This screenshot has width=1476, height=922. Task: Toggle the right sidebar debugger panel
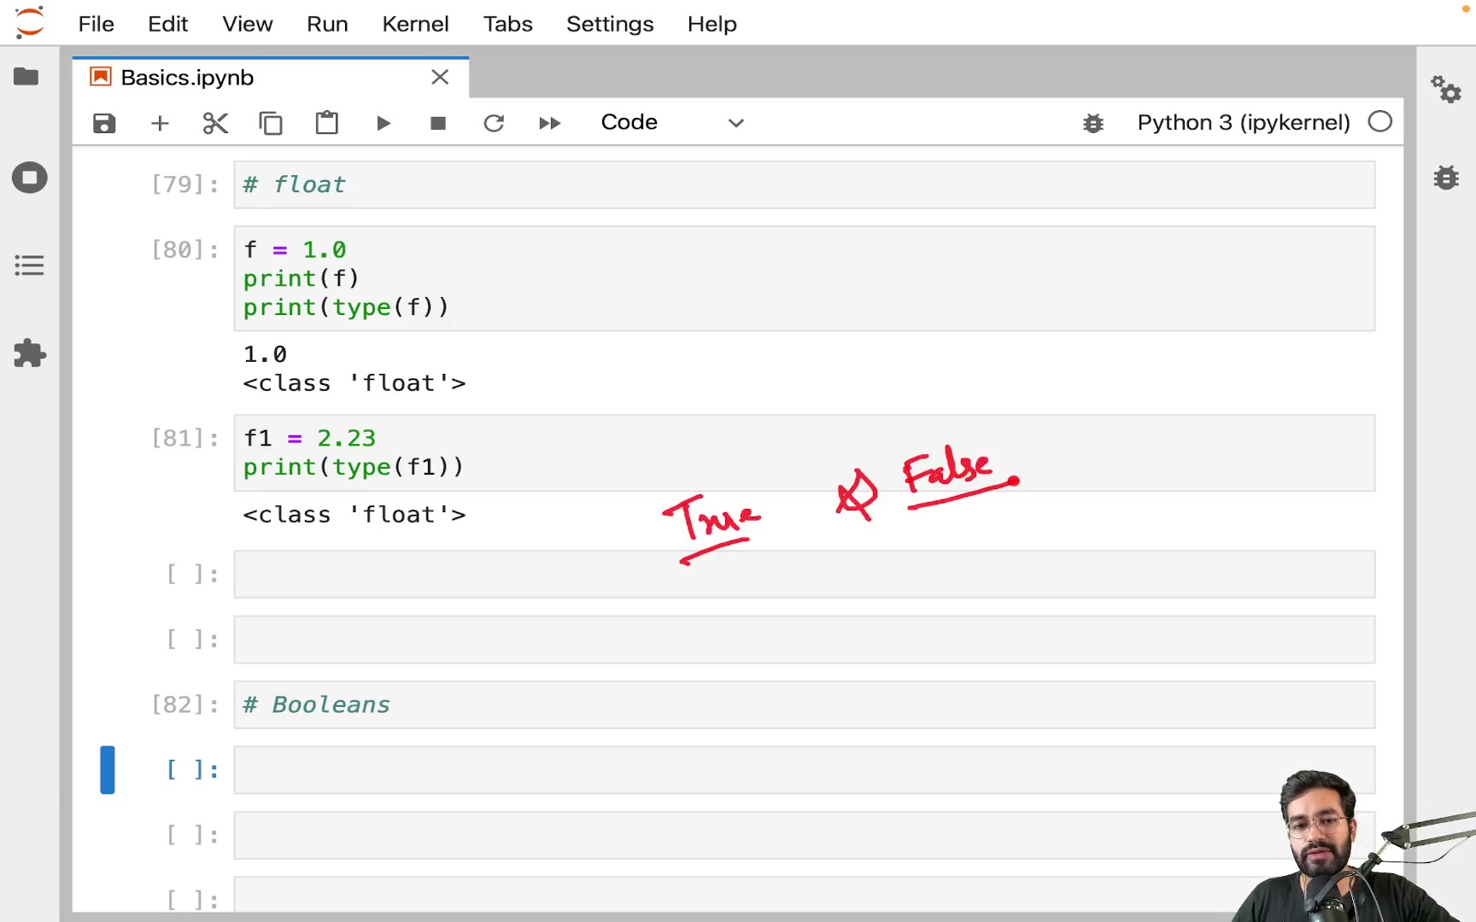[x=1446, y=178]
